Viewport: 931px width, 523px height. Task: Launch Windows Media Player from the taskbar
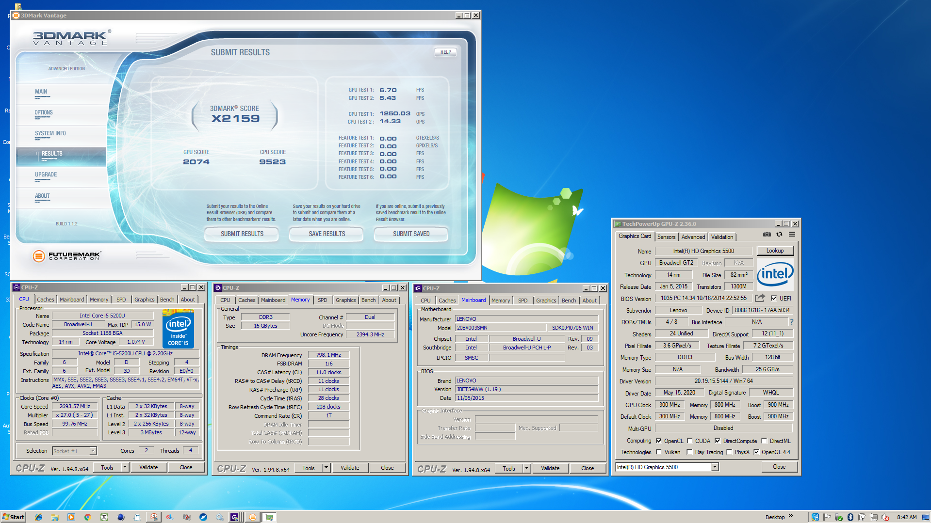click(x=71, y=517)
